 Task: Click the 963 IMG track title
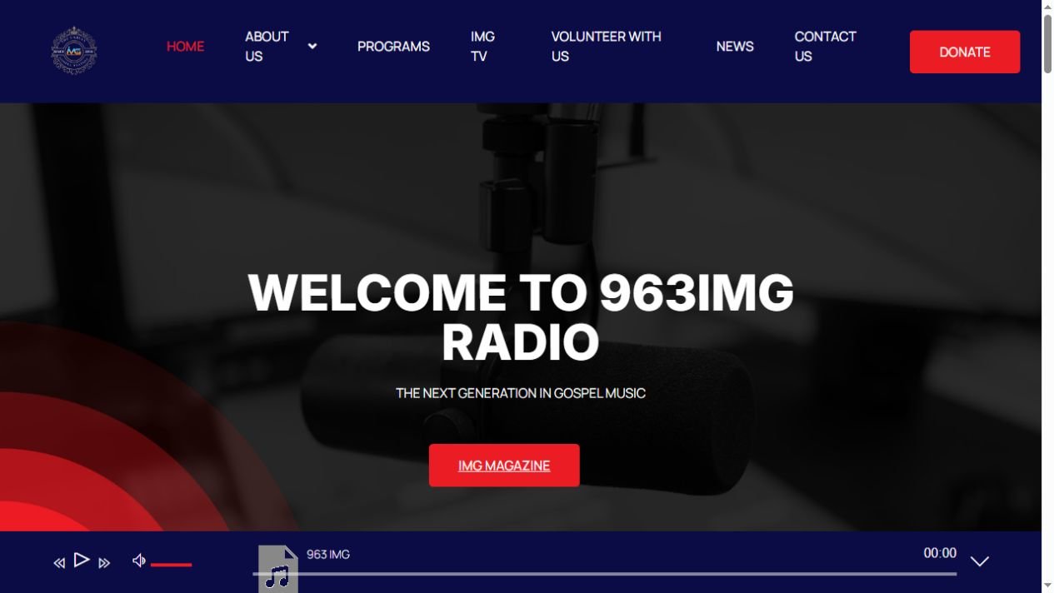(x=328, y=555)
